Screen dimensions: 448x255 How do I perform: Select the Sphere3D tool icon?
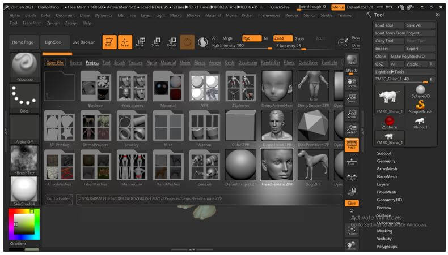[420, 92]
